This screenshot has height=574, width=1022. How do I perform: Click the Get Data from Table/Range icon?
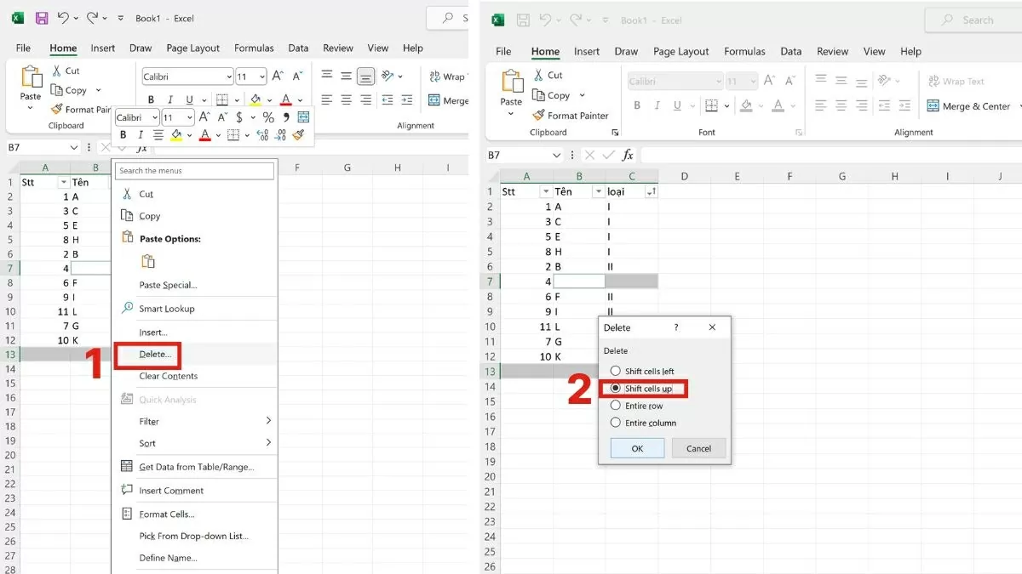pyautogui.click(x=128, y=467)
